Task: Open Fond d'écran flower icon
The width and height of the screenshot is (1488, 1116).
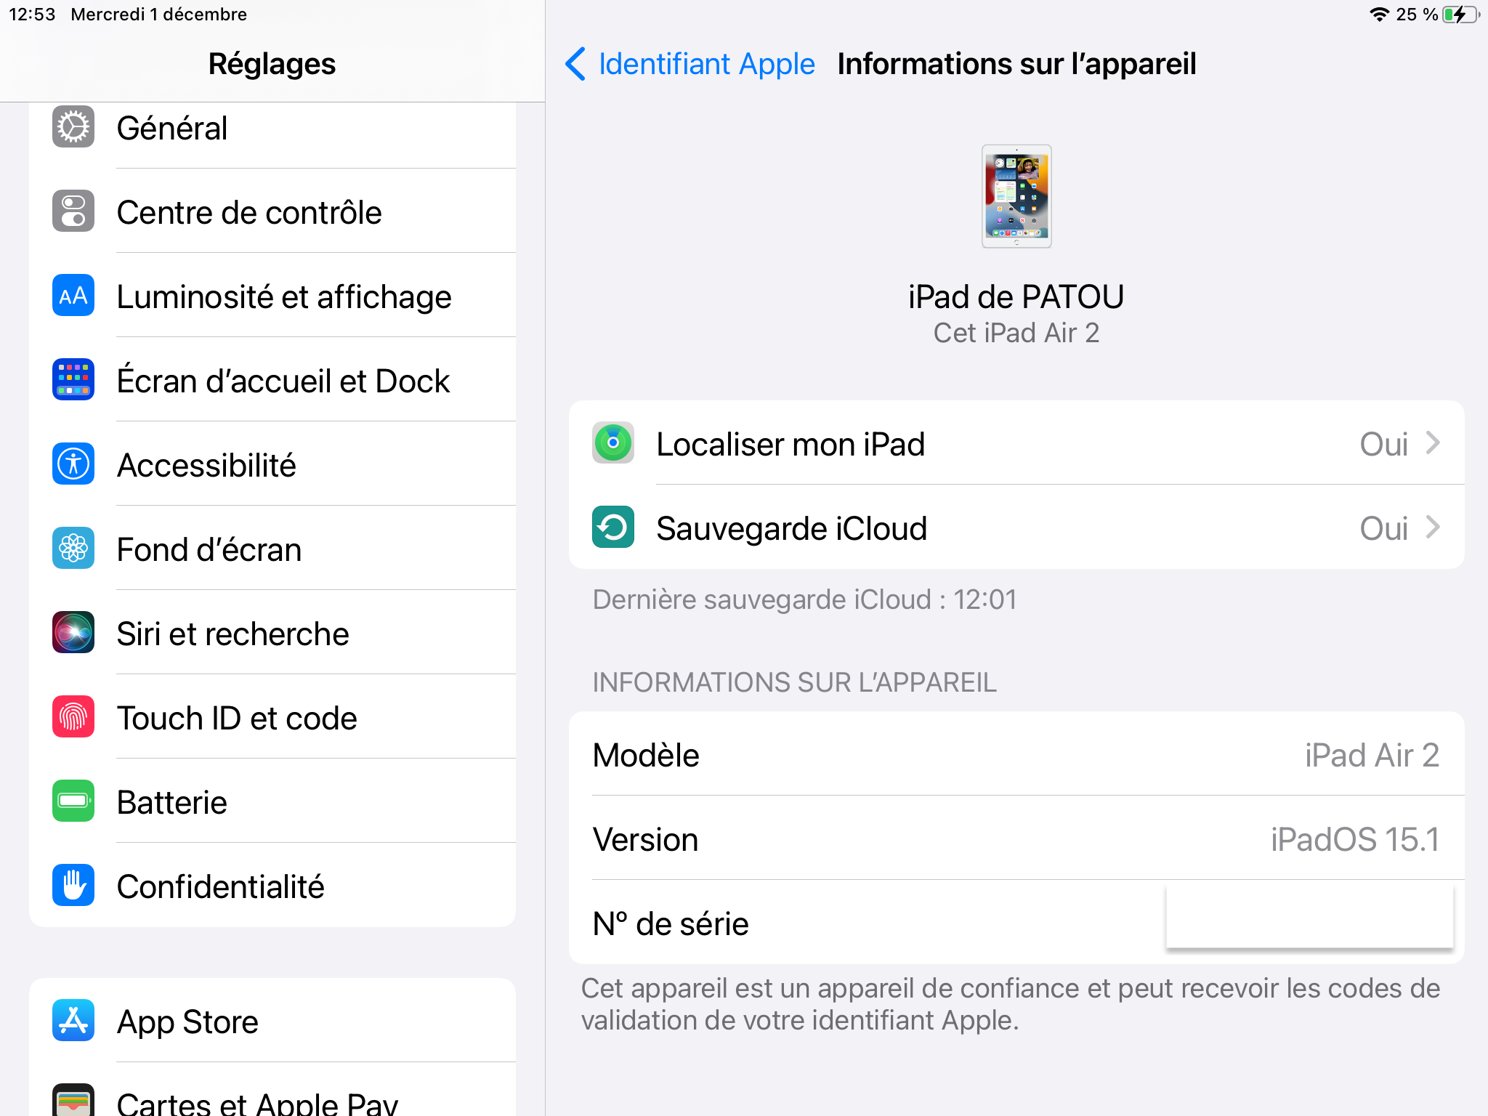Action: tap(73, 549)
